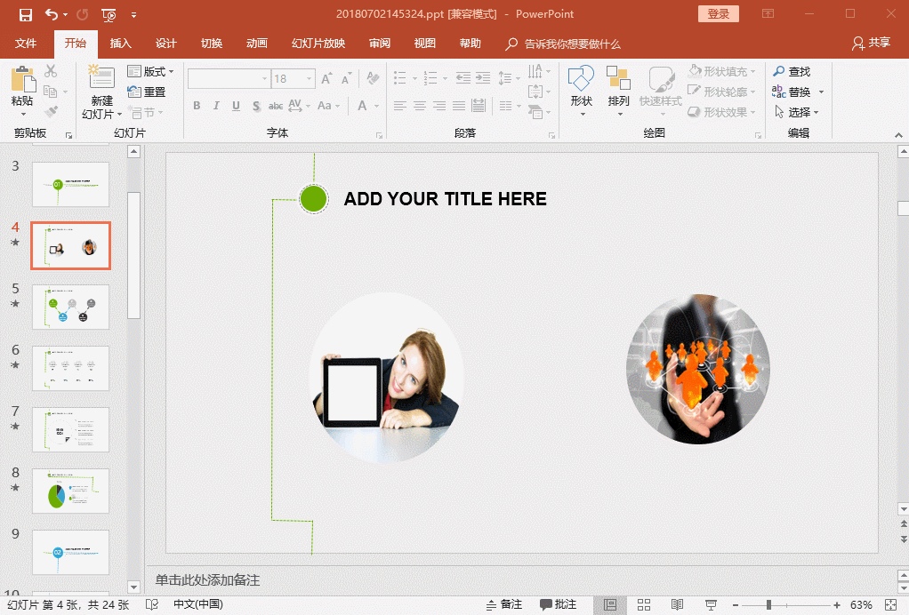Screen dimensions: 909x615
Task: Expand the Select (选择) dropdown
Action: (816, 113)
